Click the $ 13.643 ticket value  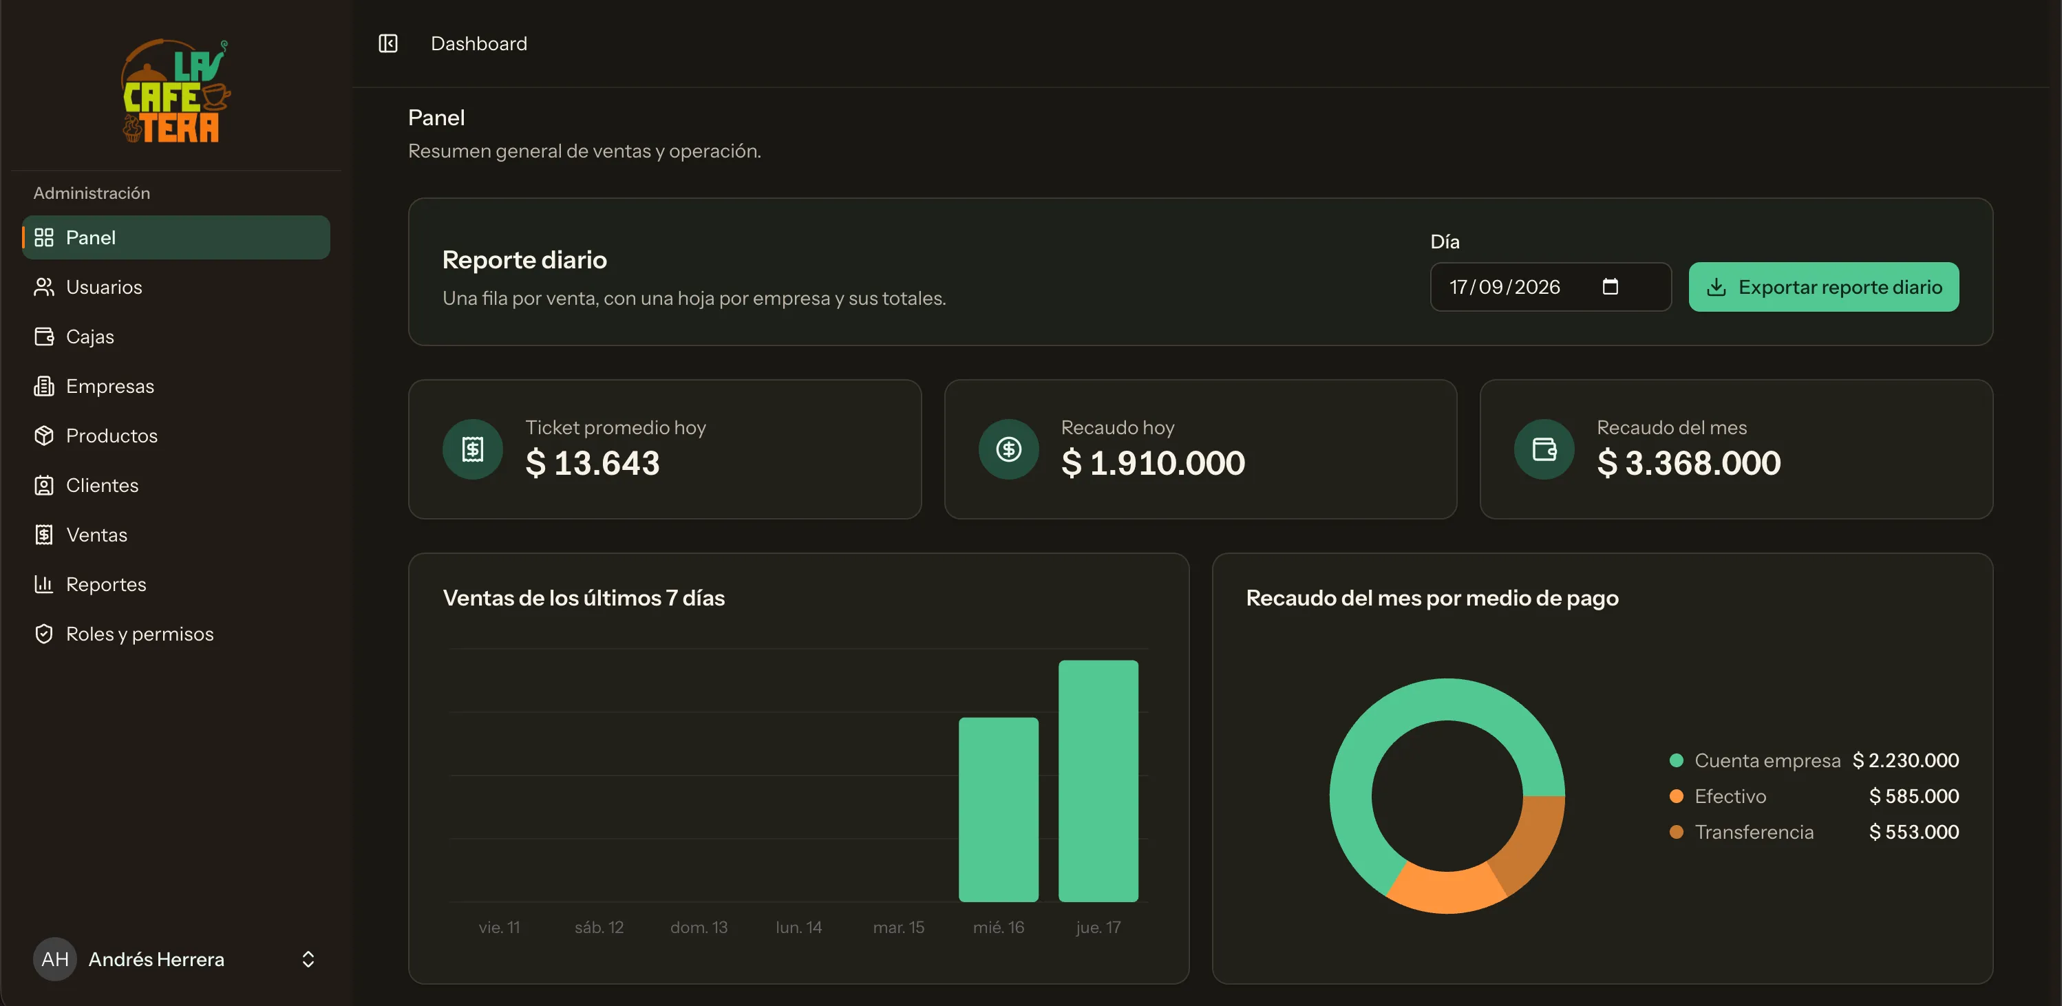593,462
